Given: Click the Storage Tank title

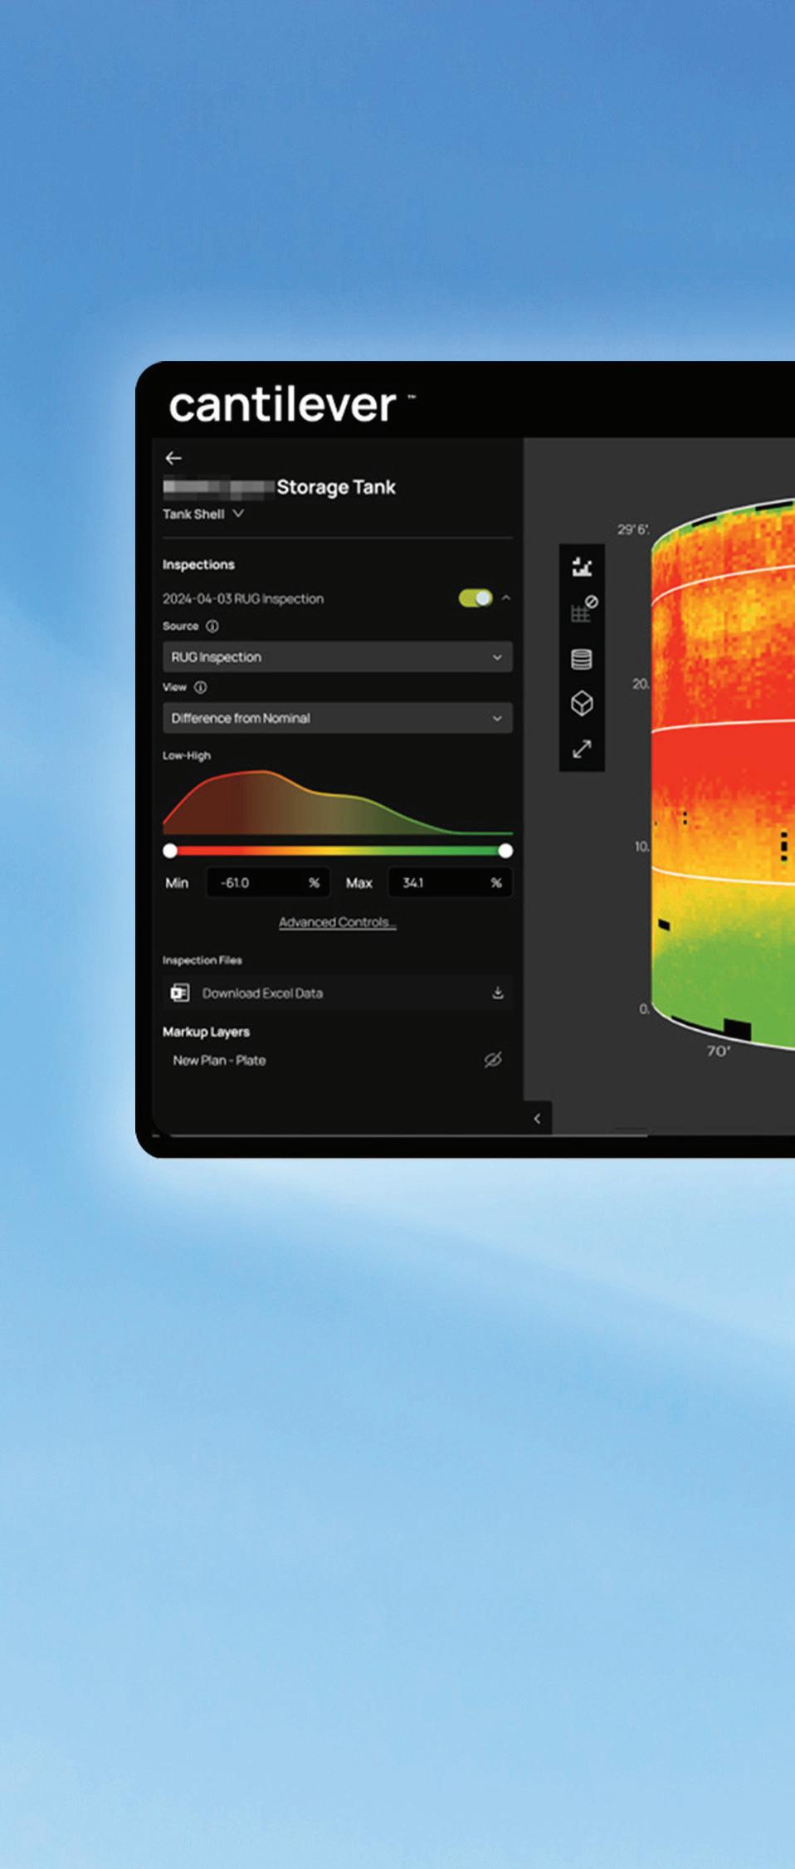Looking at the screenshot, I should click(x=336, y=487).
